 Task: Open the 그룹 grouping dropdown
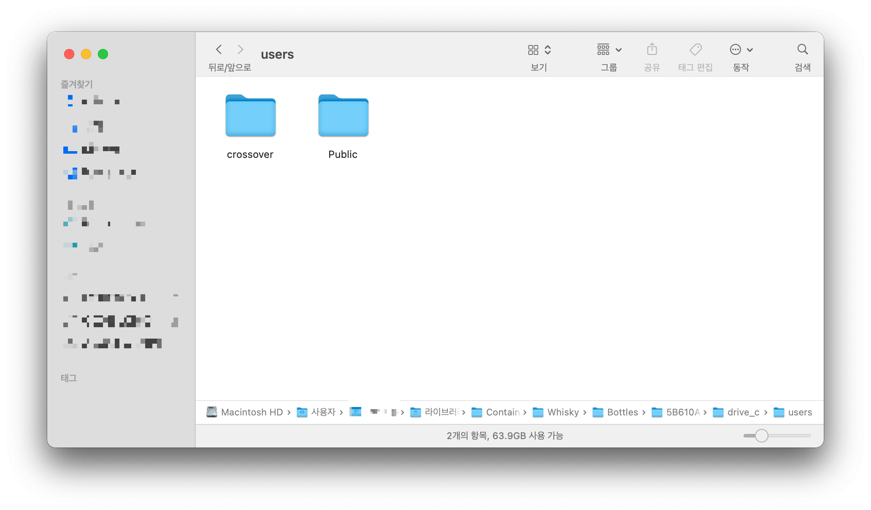609,50
